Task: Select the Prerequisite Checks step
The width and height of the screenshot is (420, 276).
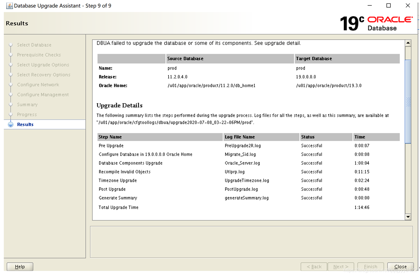Action: tap(39, 55)
